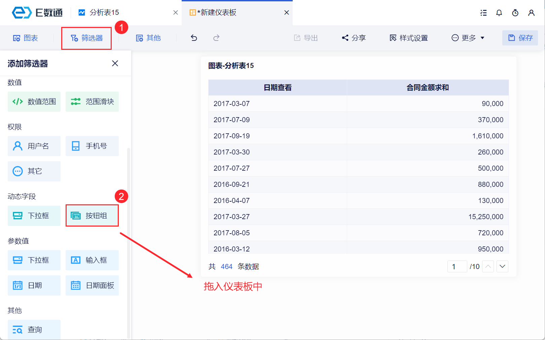Select the 数值范围 filter

pyautogui.click(x=34, y=102)
